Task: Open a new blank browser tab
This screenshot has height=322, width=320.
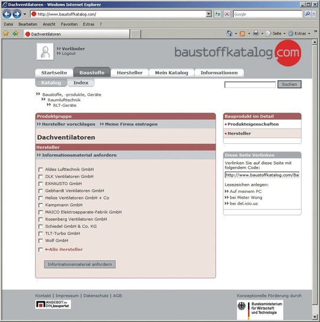Action: point(136,34)
